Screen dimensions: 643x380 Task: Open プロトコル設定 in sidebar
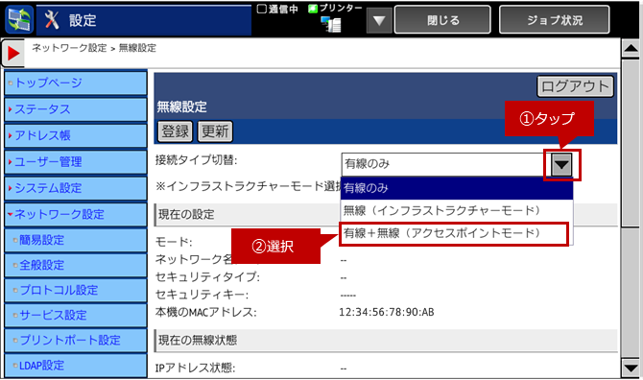(76, 290)
